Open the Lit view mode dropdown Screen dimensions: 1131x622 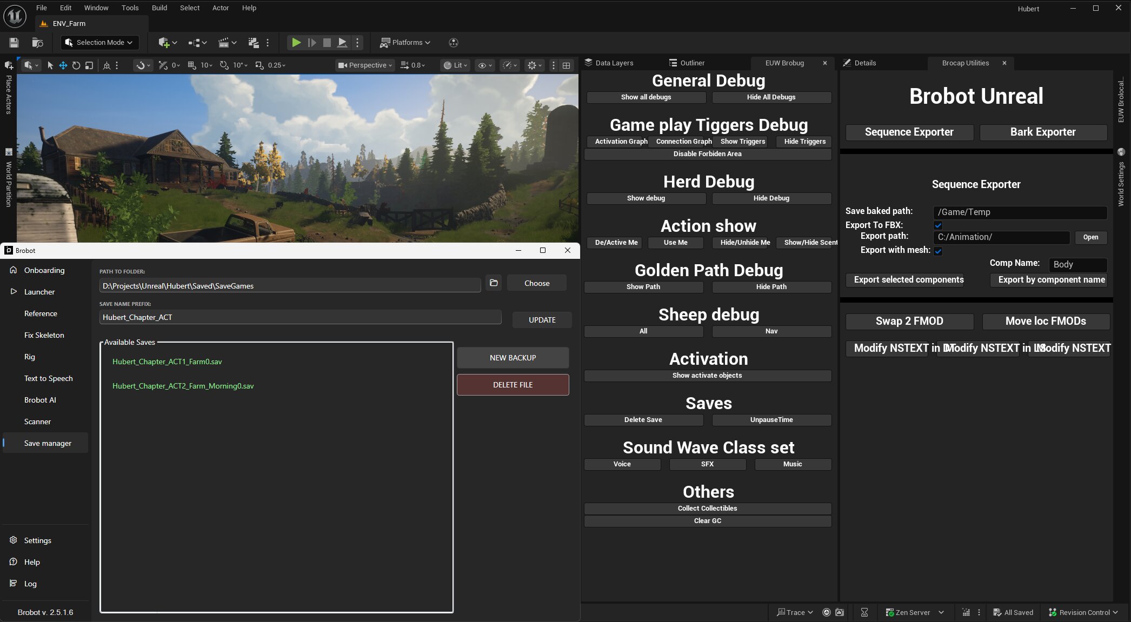click(456, 65)
